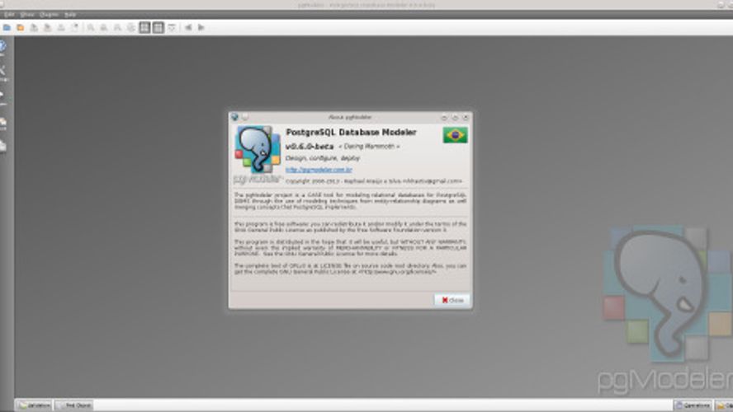
Task: Open the Operations panel tab
Action: tap(693, 405)
